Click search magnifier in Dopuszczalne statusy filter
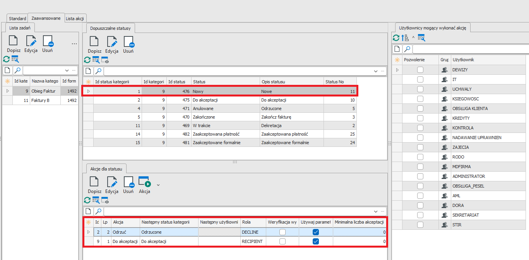Viewport: 529px width, 260px height. coord(98,71)
